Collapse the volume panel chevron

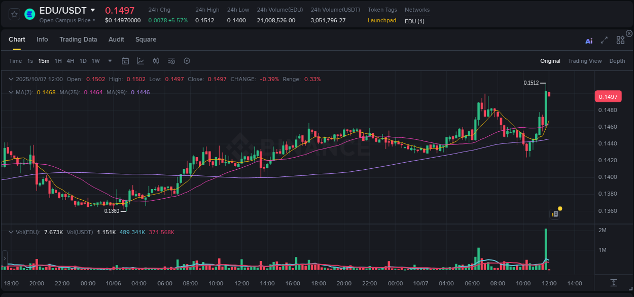(x=11, y=232)
